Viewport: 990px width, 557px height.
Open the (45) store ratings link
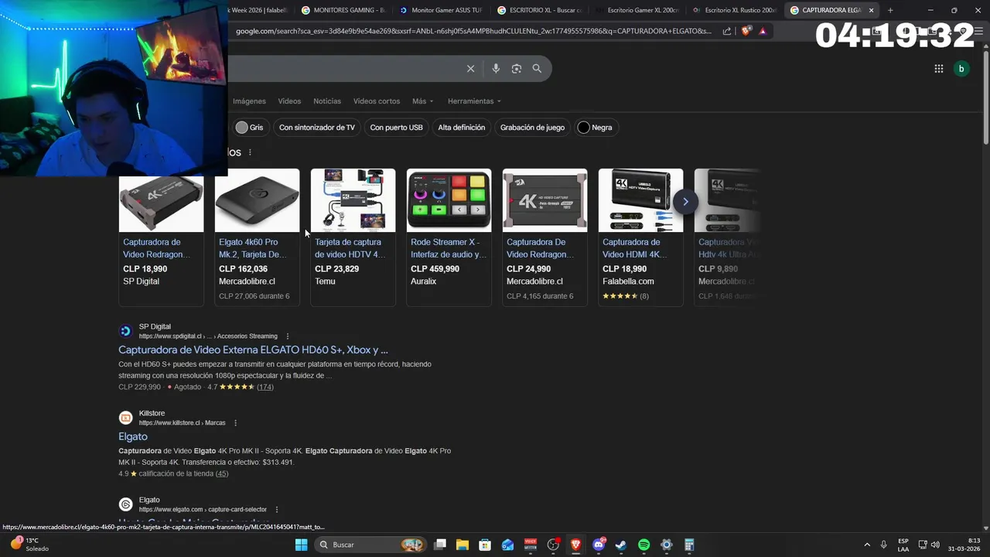pos(222,473)
